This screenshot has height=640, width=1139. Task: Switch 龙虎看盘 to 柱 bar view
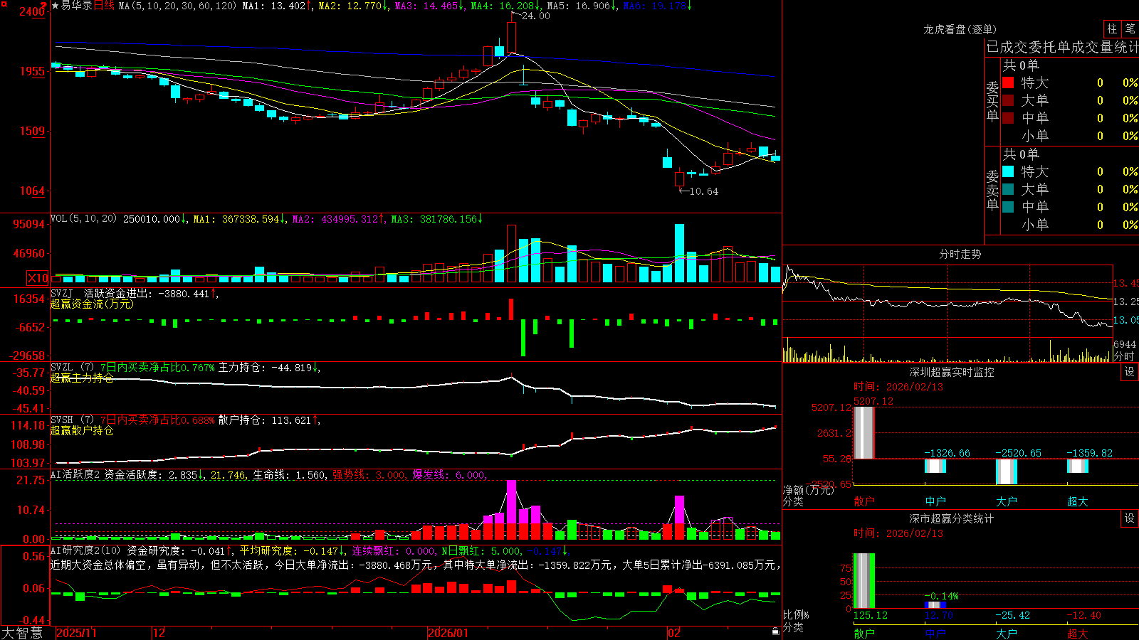(x=1112, y=28)
